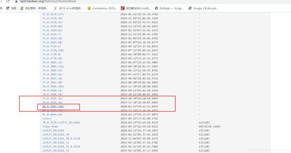291x153 pixels.
Task: Open the 成功解决Microsoft bookmark
Action: [x=136, y=8]
